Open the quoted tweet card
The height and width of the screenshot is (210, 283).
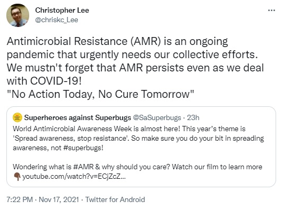pyautogui.click(x=141, y=147)
